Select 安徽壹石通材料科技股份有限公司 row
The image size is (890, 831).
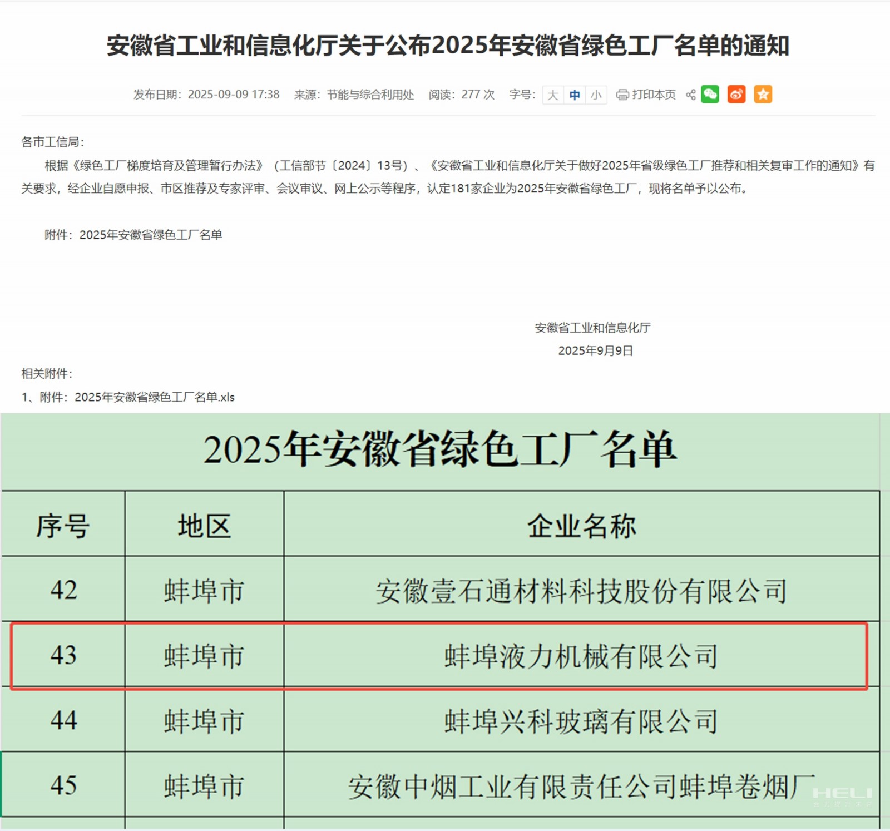(582, 592)
